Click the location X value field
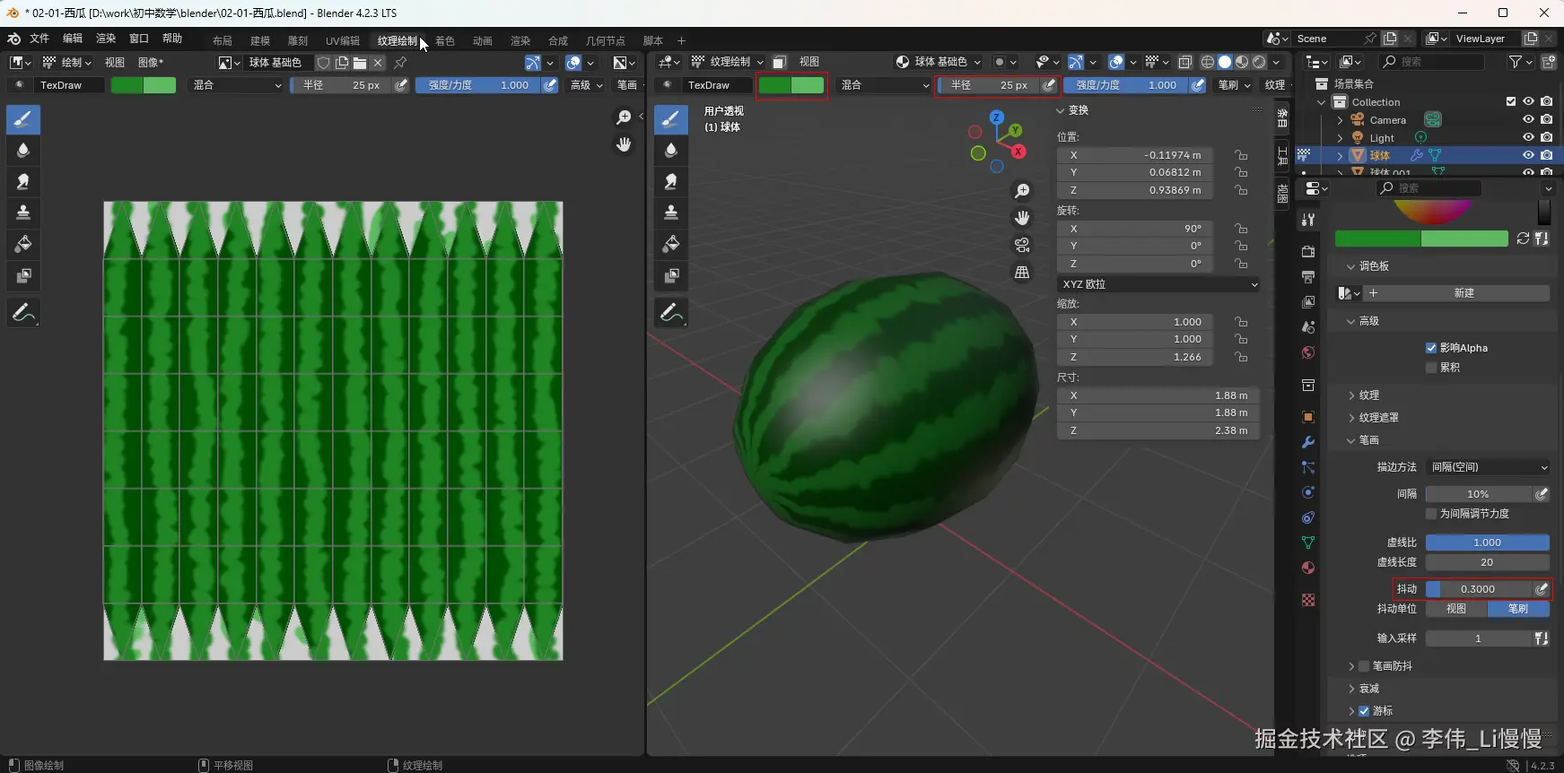Viewport: 1564px width, 773px height. (1134, 155)
